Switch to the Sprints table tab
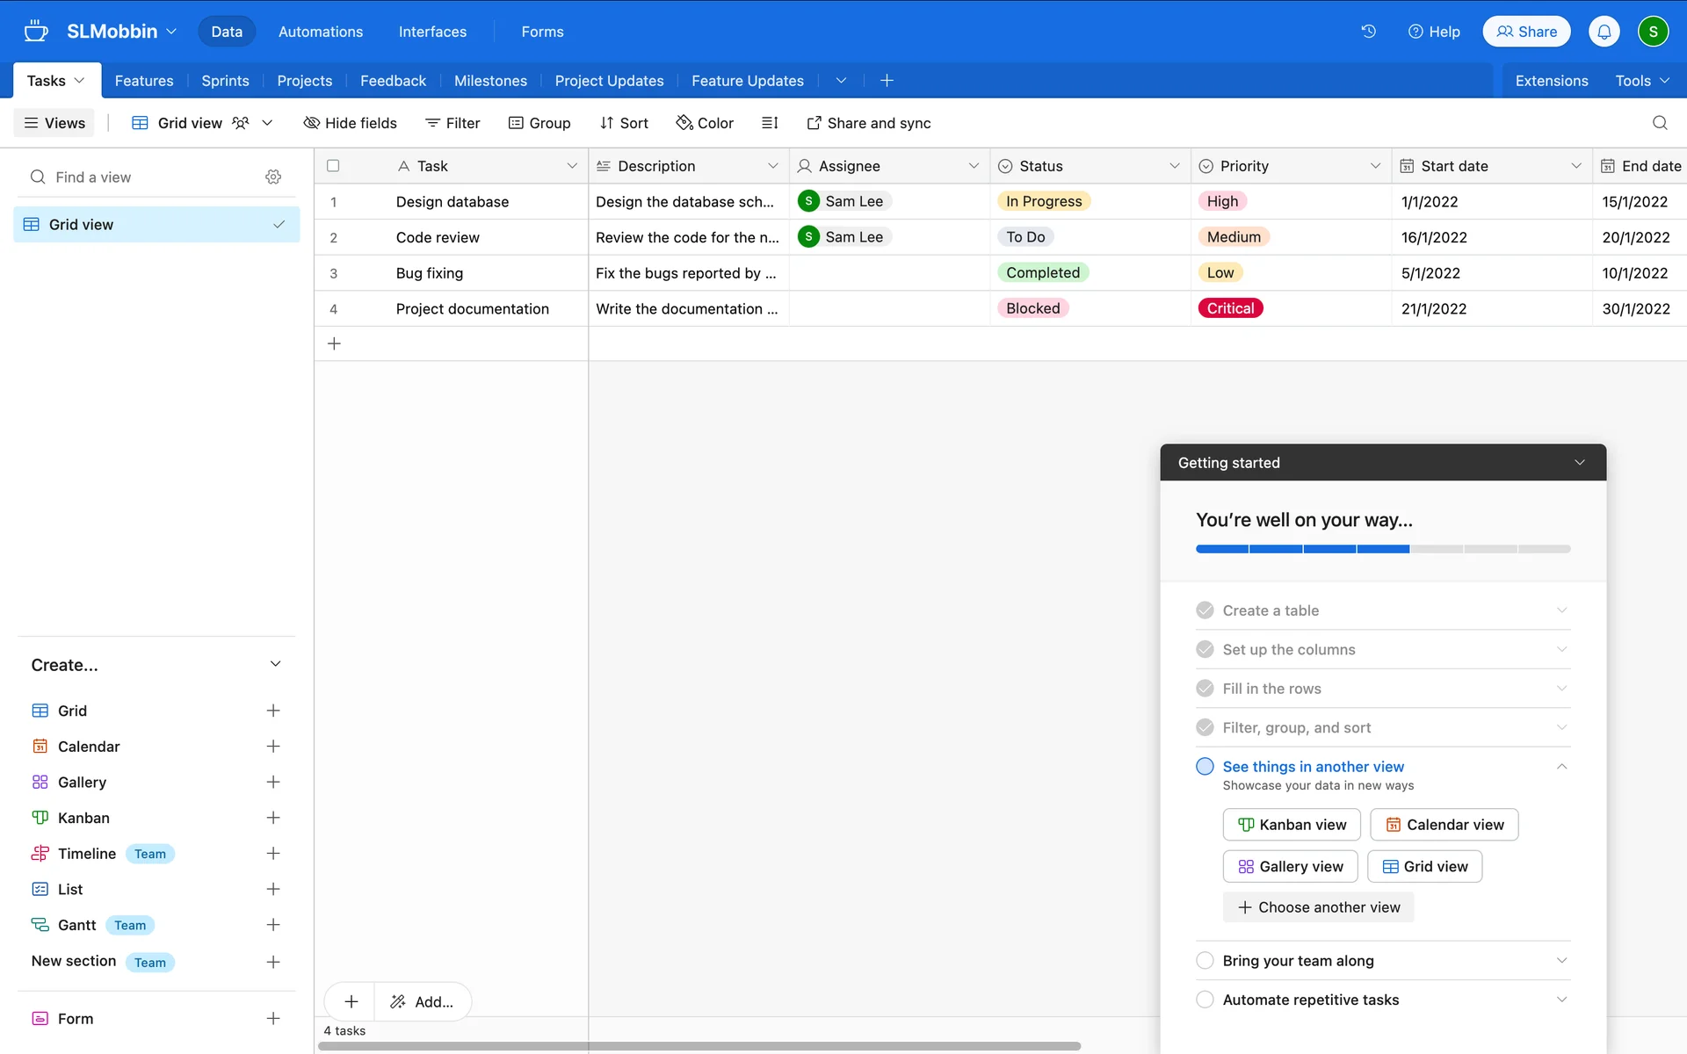1687x1054 pixels. click(225, 81)
